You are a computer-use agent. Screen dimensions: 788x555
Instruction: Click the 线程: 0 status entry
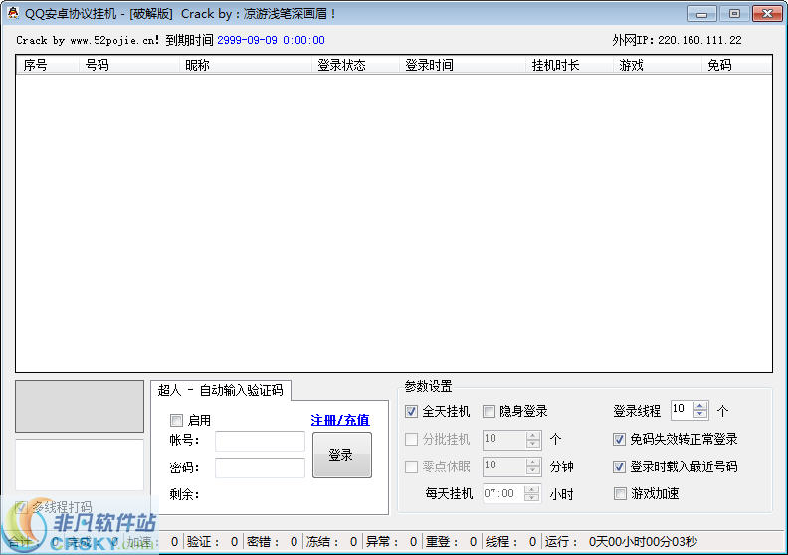point(510,542)
